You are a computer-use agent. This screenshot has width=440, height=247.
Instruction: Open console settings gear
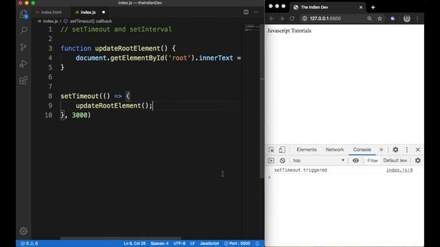(x=418, y=161)
